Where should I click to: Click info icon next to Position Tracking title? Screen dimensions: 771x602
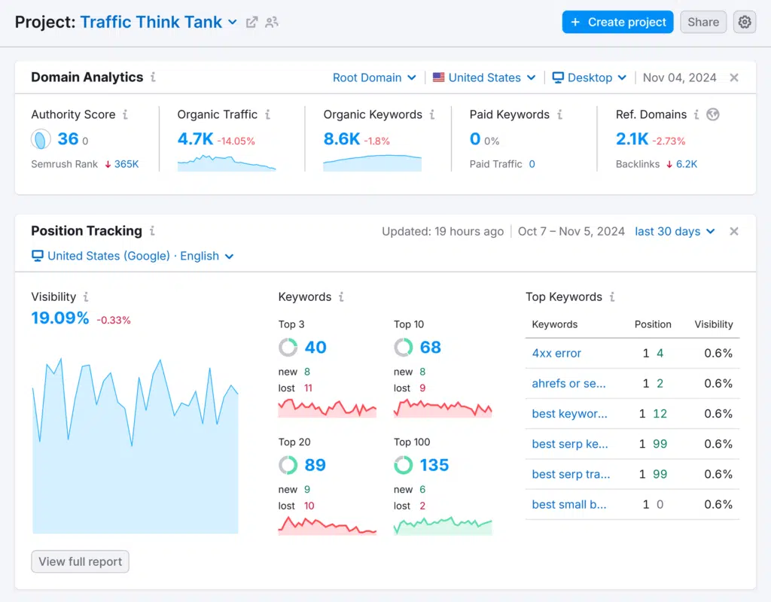click(152, 231)
